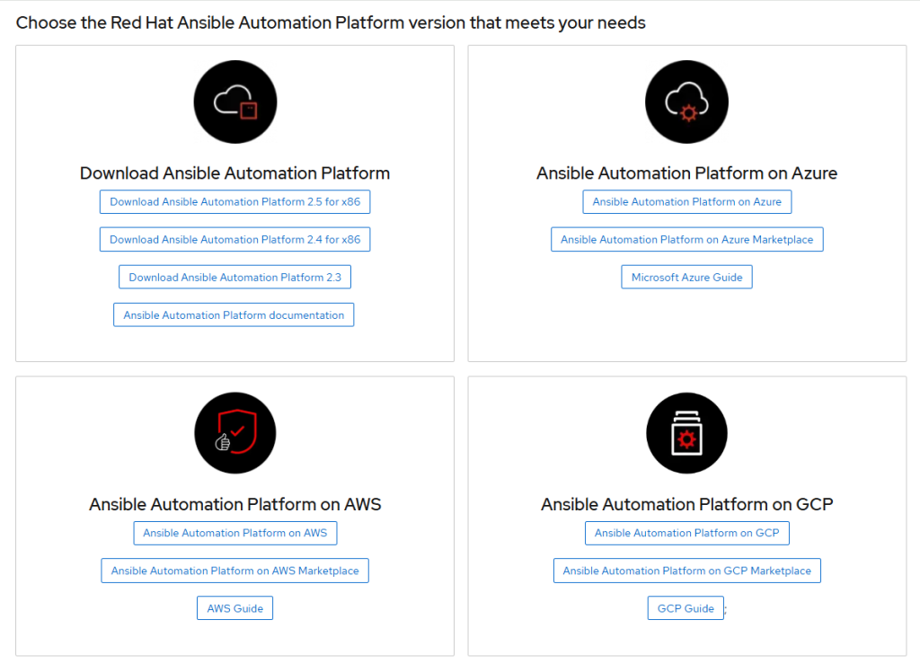Open Ansible Automation Platform on Azure button
The height and width of the screenshot is (664, 920).
[x=686, y=202]
